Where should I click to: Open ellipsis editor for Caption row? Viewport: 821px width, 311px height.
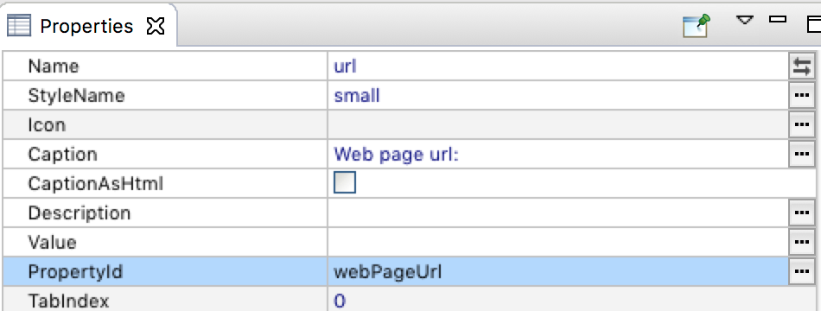tap(802, 154)
